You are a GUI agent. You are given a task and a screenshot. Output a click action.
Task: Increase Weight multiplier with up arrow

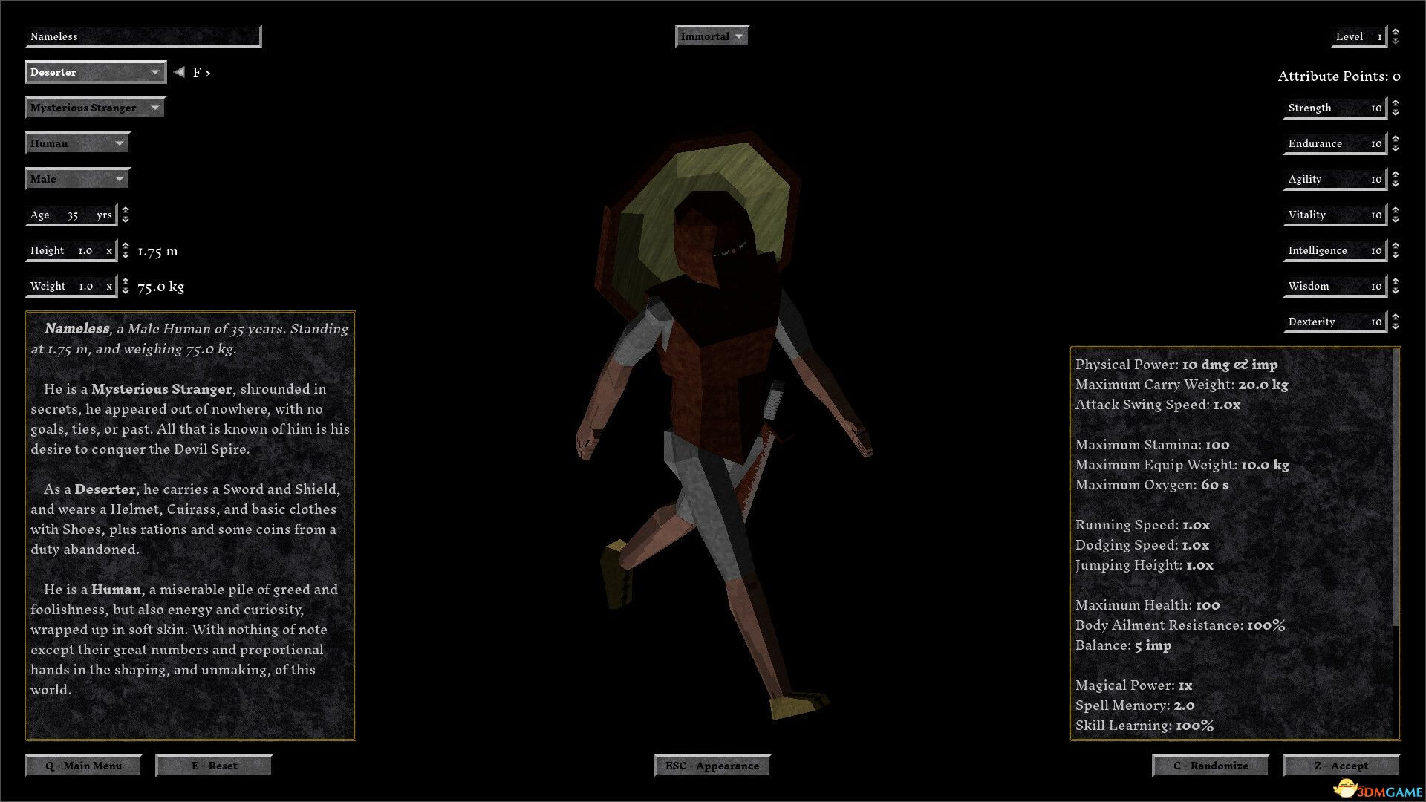(x=126, y=281)
